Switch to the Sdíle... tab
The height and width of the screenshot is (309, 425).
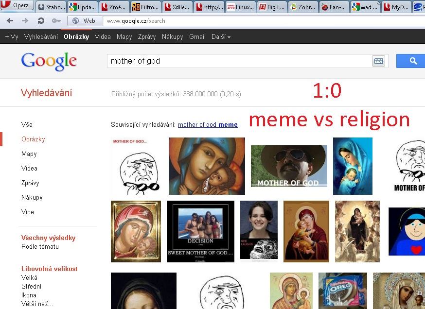pyautogui.click(x=177, y=7)
